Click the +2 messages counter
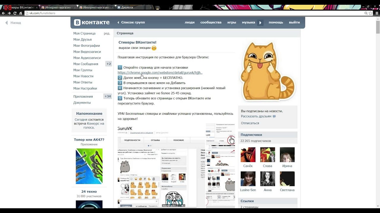Screen dimensions: 380x213 pyautogui.click(x=109, y=64)
